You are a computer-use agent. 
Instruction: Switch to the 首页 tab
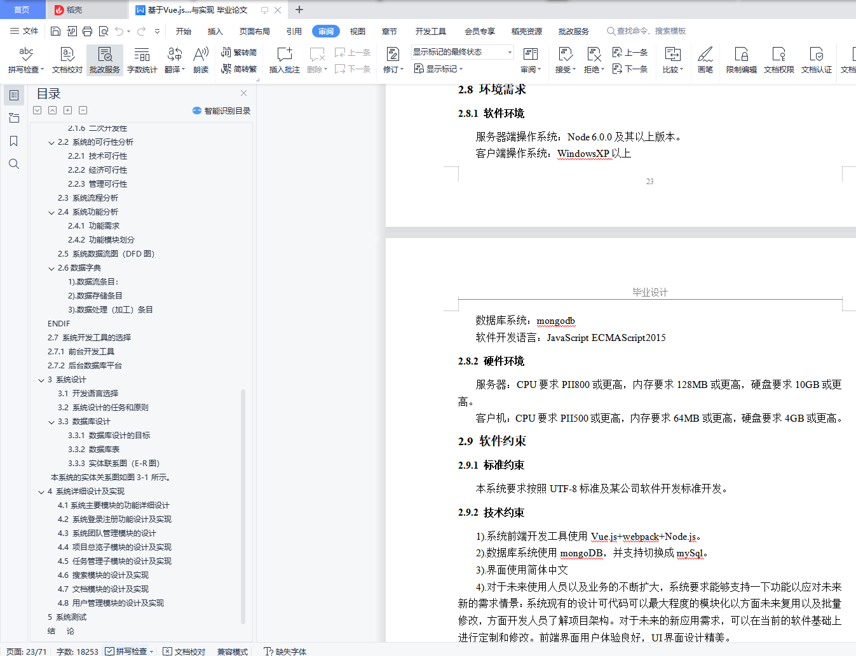pyautogui.click(x=22, y=10)
